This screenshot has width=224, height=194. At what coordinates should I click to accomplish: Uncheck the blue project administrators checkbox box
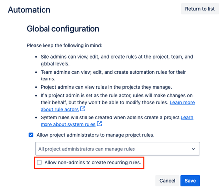point(31,135)
